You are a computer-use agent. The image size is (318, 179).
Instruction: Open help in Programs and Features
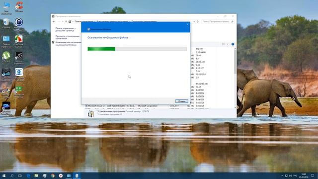point(233,44)
